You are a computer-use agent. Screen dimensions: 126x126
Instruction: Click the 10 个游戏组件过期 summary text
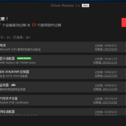click(x=46, y=25)
